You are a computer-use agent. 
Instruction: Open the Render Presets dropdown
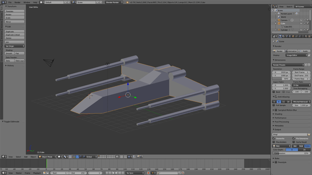pyautogui.click(x=288, y=65)
